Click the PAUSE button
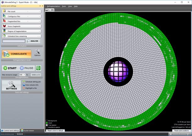 point(27,68)
